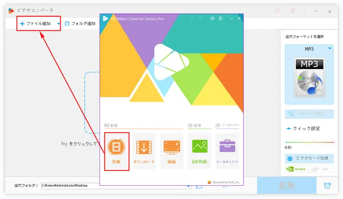
Task: Open the GIF作成 tool
Action: tap(199, 151)
